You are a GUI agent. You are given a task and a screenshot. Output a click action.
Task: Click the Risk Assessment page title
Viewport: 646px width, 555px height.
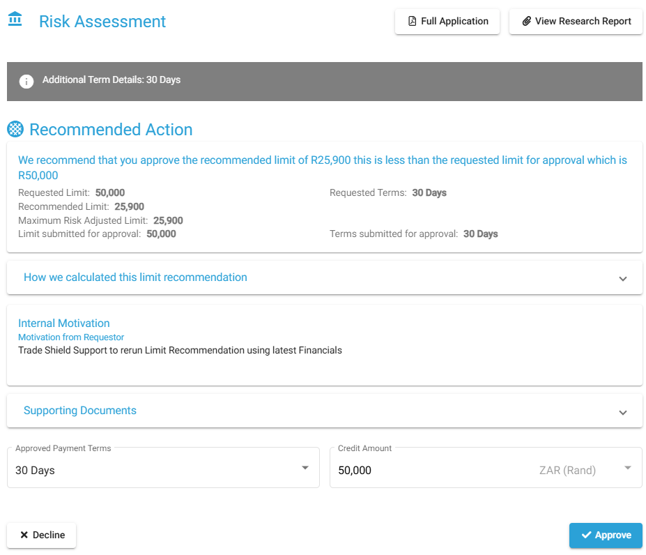tap(102, 22)
